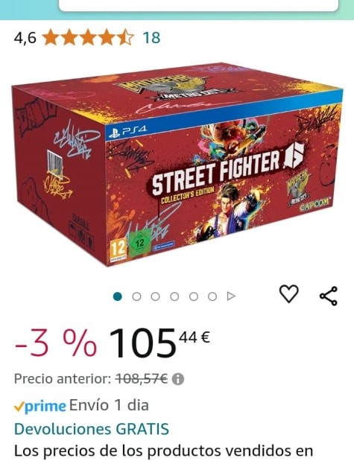Open the 18 reviews link
This screenshot has height=461, width=354.
(151, 38)
